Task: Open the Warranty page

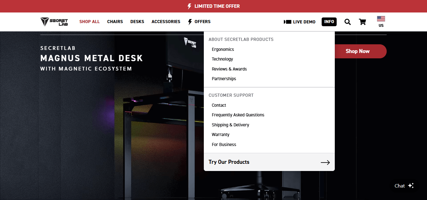Action: pos(221,134)
